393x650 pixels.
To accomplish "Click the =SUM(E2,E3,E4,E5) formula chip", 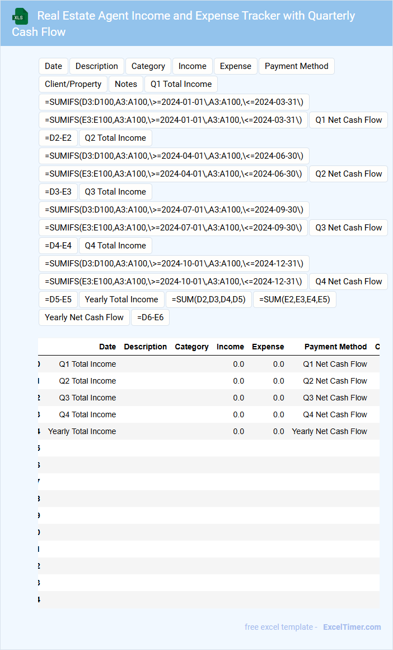I will (294, 299).
